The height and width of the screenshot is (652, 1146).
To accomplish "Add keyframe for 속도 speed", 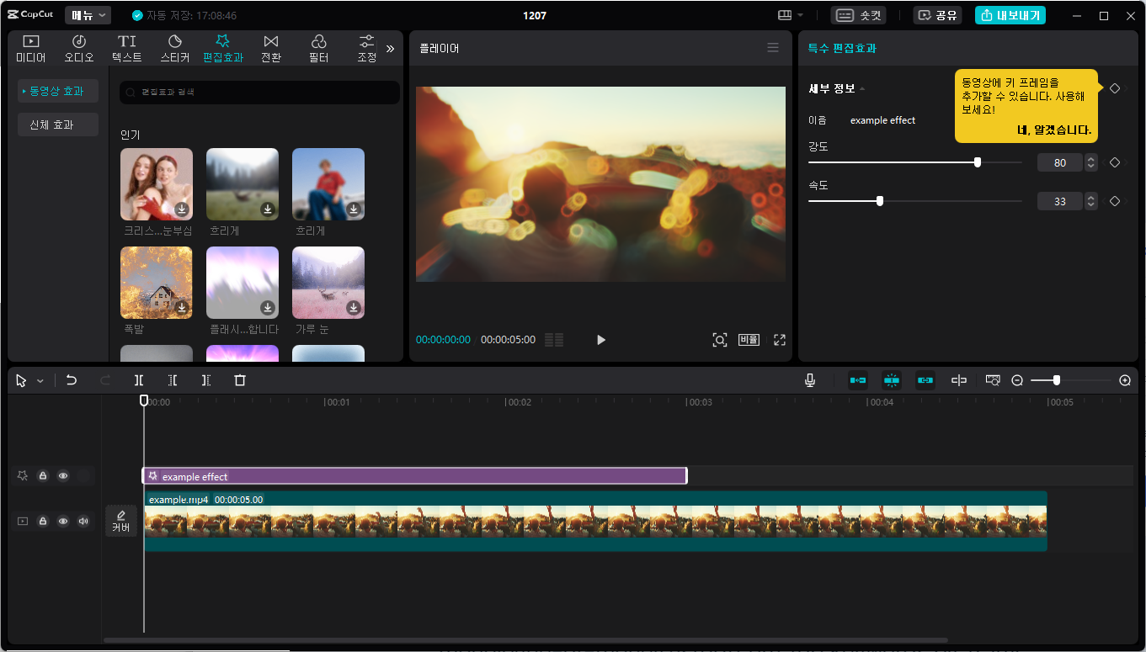I will point(1115,201).
